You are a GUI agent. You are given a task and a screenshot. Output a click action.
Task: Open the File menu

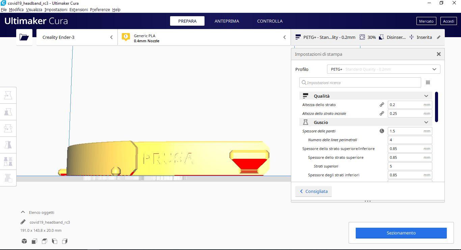4,9
